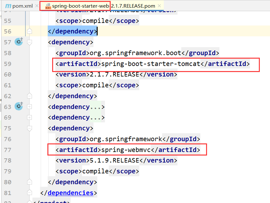Click the gutter navigate icon on line 63

tap(19, 106)
